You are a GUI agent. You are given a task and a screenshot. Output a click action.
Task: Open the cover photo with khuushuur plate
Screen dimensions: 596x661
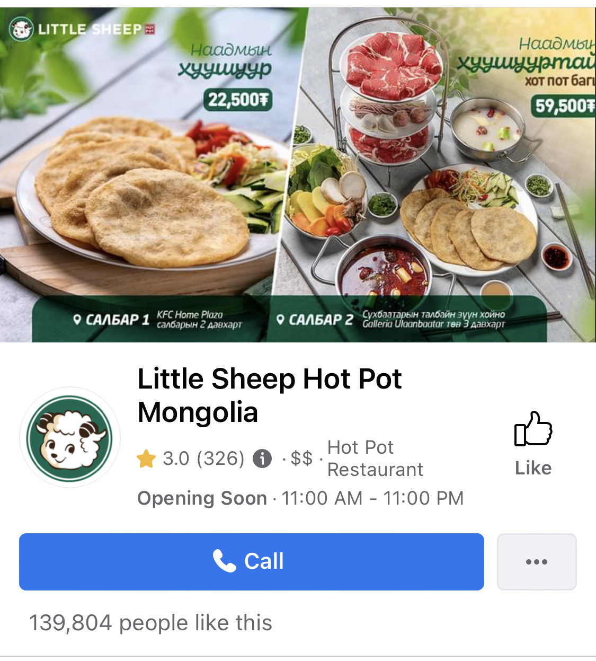298,175
